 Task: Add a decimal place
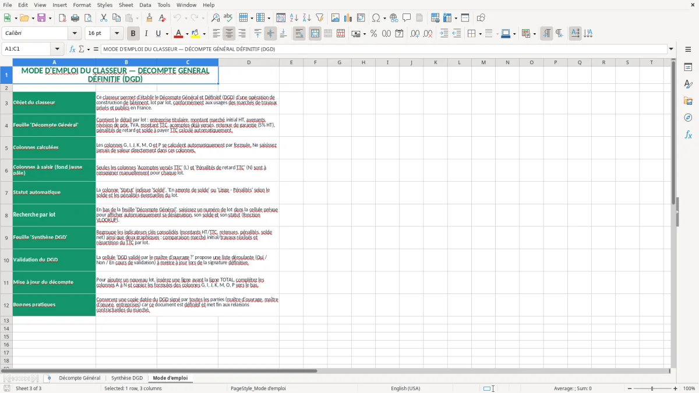click(415, 34)
